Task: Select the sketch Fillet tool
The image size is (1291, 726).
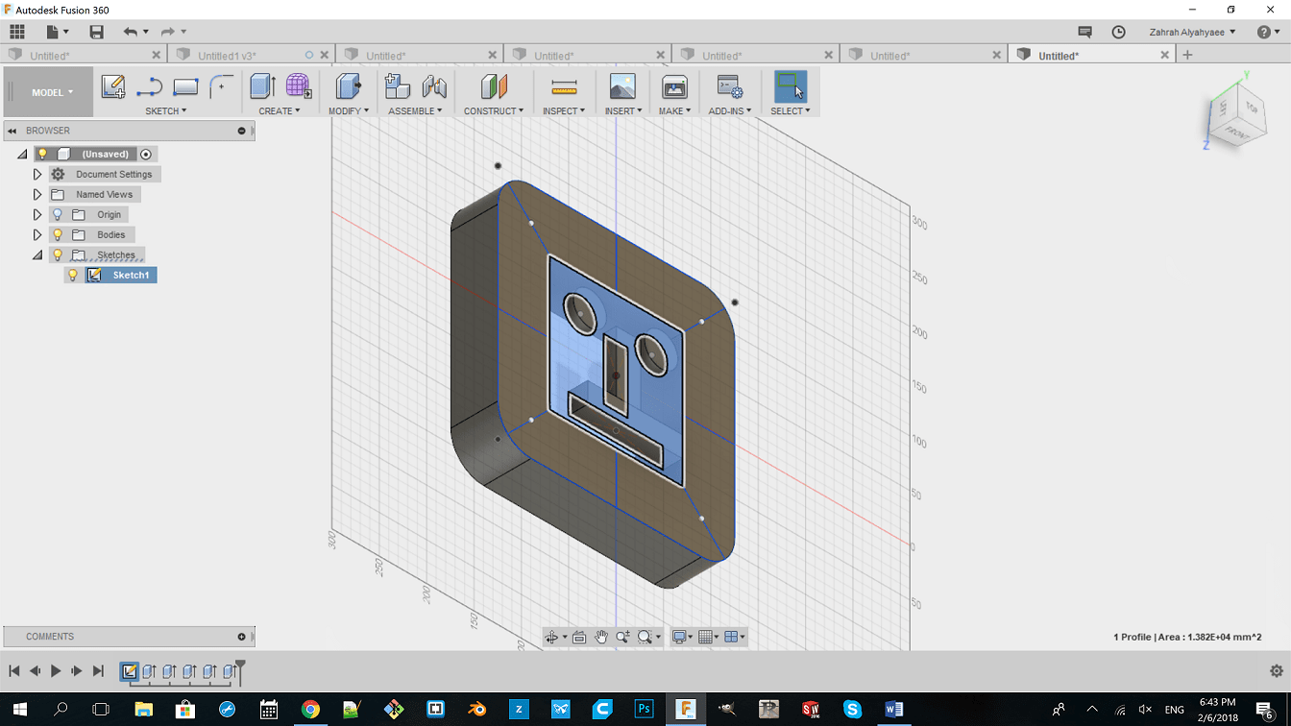Action: click(221, 87)
